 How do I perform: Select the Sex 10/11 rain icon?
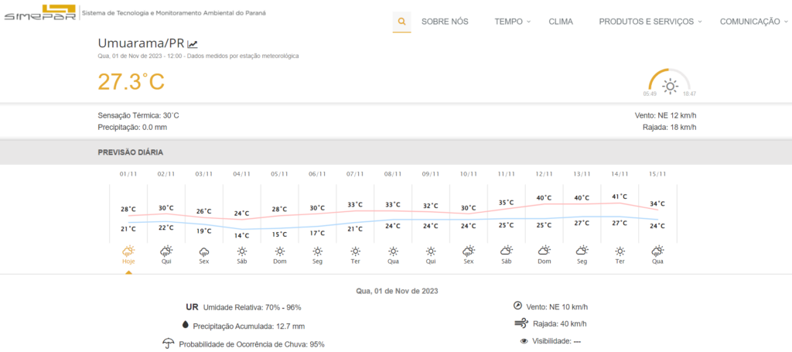(x=468, y=251)
